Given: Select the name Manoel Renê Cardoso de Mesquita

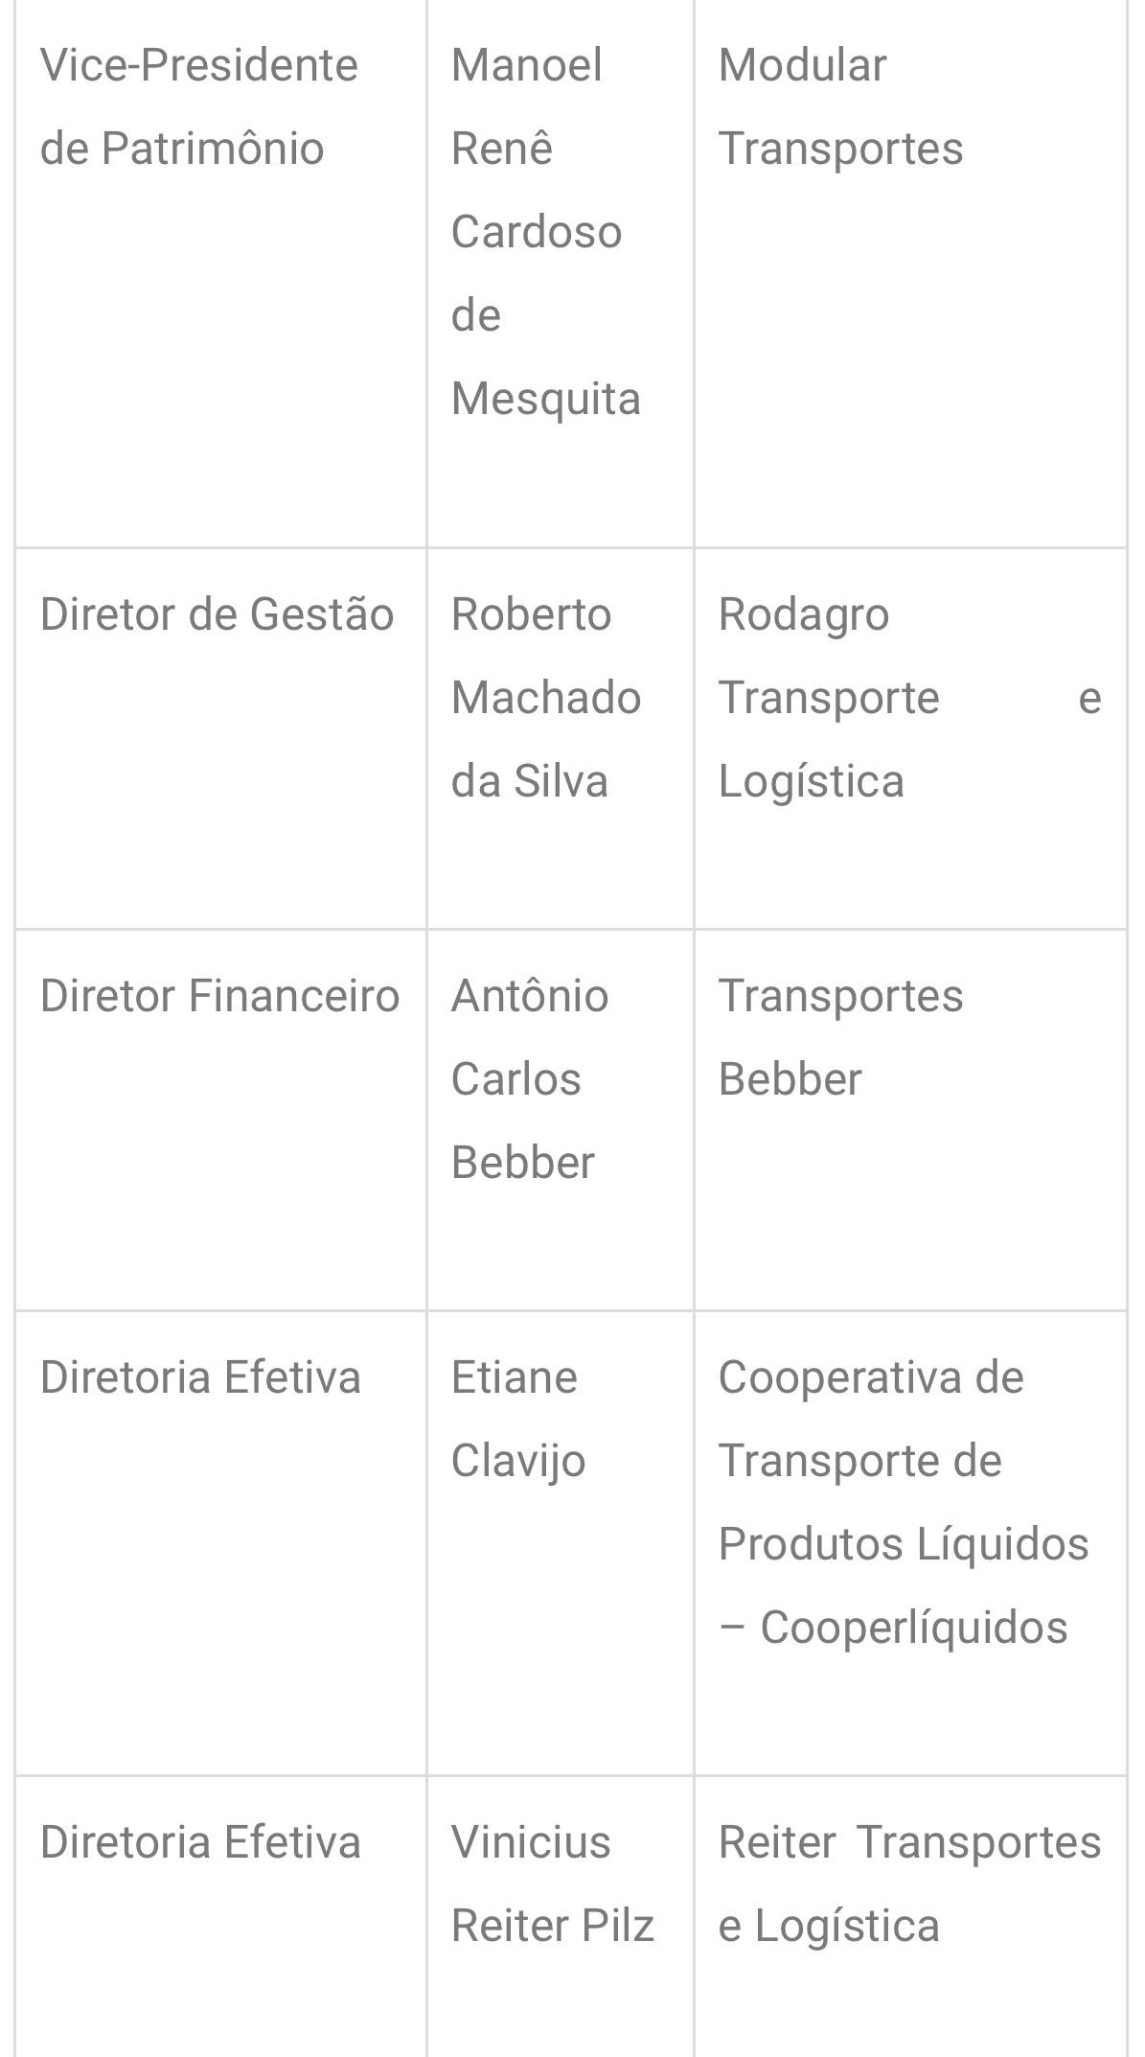Looking at the screenshot, I should (x=544, y=232).
